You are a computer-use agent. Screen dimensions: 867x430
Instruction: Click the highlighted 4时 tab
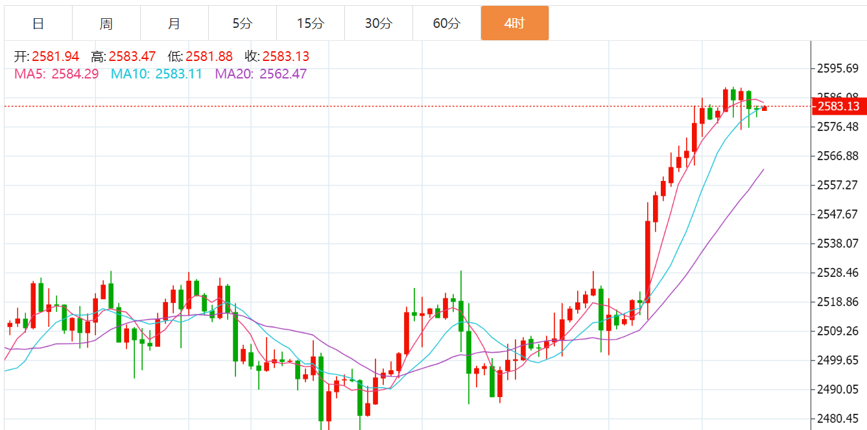click(x=514, y=24)
